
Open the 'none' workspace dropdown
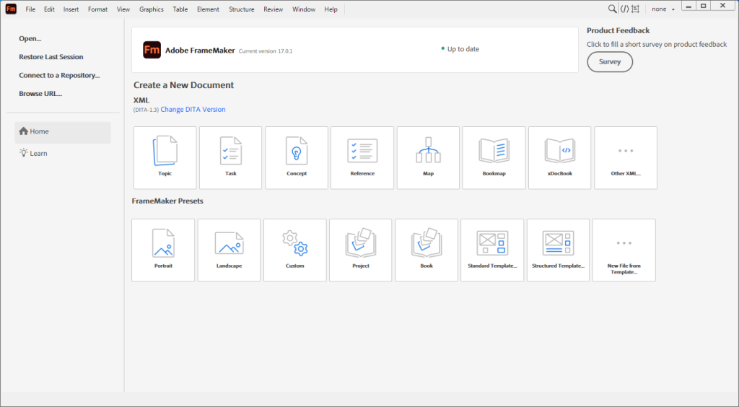[663, 9]
